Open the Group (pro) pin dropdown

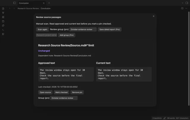(x=64, y=98)
